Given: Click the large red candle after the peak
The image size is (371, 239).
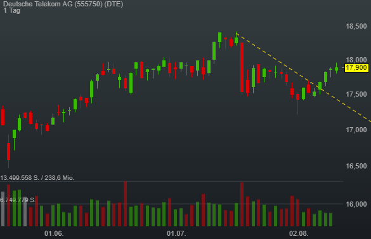Looking at the screenshot, I should [x=242, y=67].
